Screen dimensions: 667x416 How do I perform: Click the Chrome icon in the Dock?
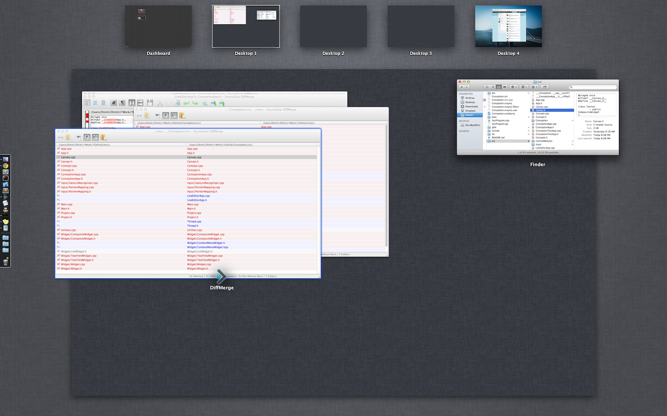(6, 165)
